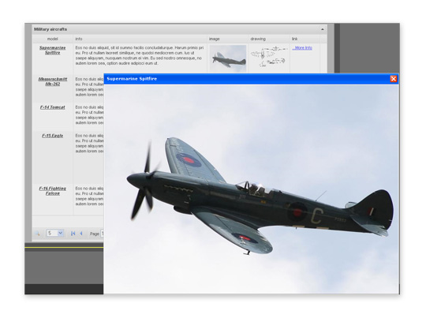Click the image column header
The height and width of the screenshot is (322, 426).
228,39
